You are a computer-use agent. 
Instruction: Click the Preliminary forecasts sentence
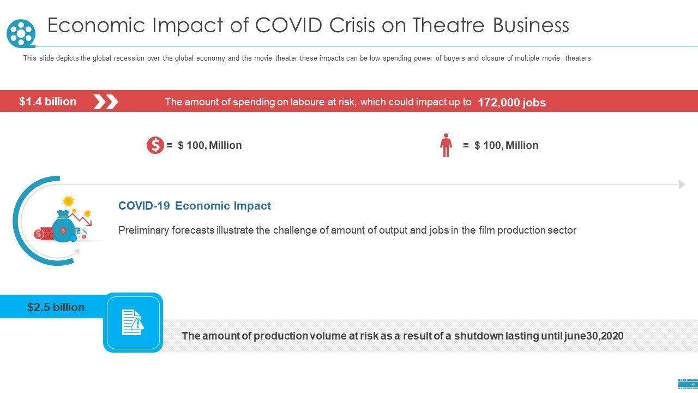coord(347,230)
